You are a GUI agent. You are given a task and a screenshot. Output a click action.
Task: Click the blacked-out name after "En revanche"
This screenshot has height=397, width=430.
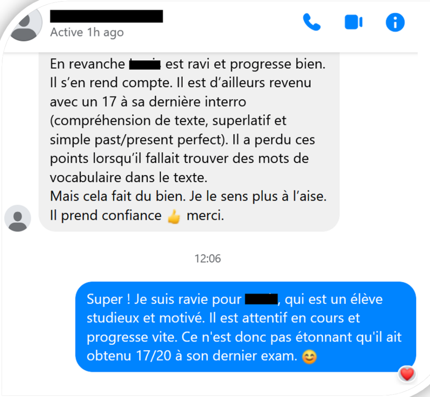[x=145, y=64]
